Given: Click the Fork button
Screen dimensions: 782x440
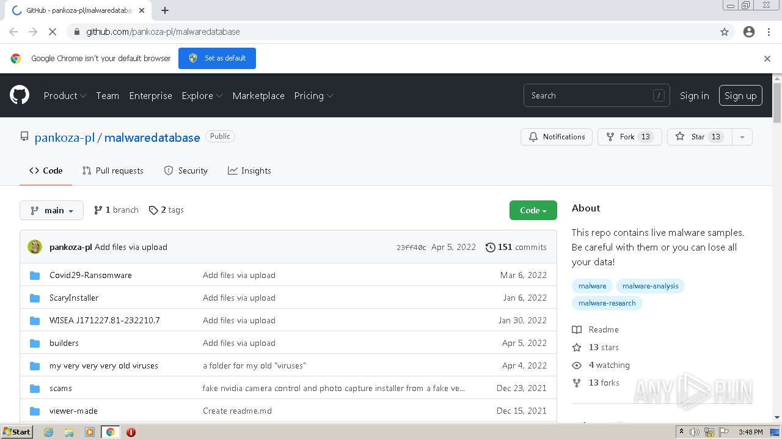Looking at the screenshot, I should point(630,137).
